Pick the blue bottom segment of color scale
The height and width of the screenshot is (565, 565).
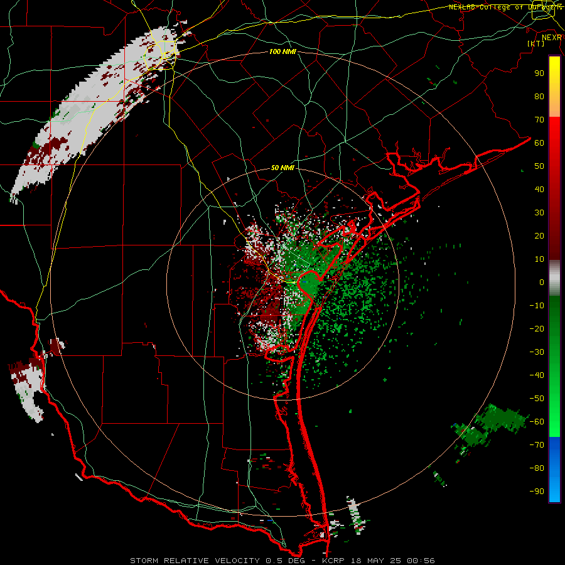[554, 470]
